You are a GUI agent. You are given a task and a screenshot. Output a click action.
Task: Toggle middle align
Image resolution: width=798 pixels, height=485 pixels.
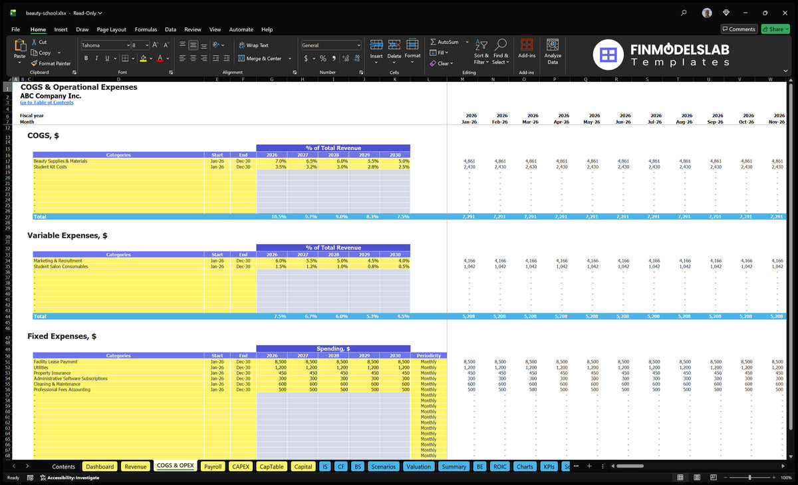(193, 45)
